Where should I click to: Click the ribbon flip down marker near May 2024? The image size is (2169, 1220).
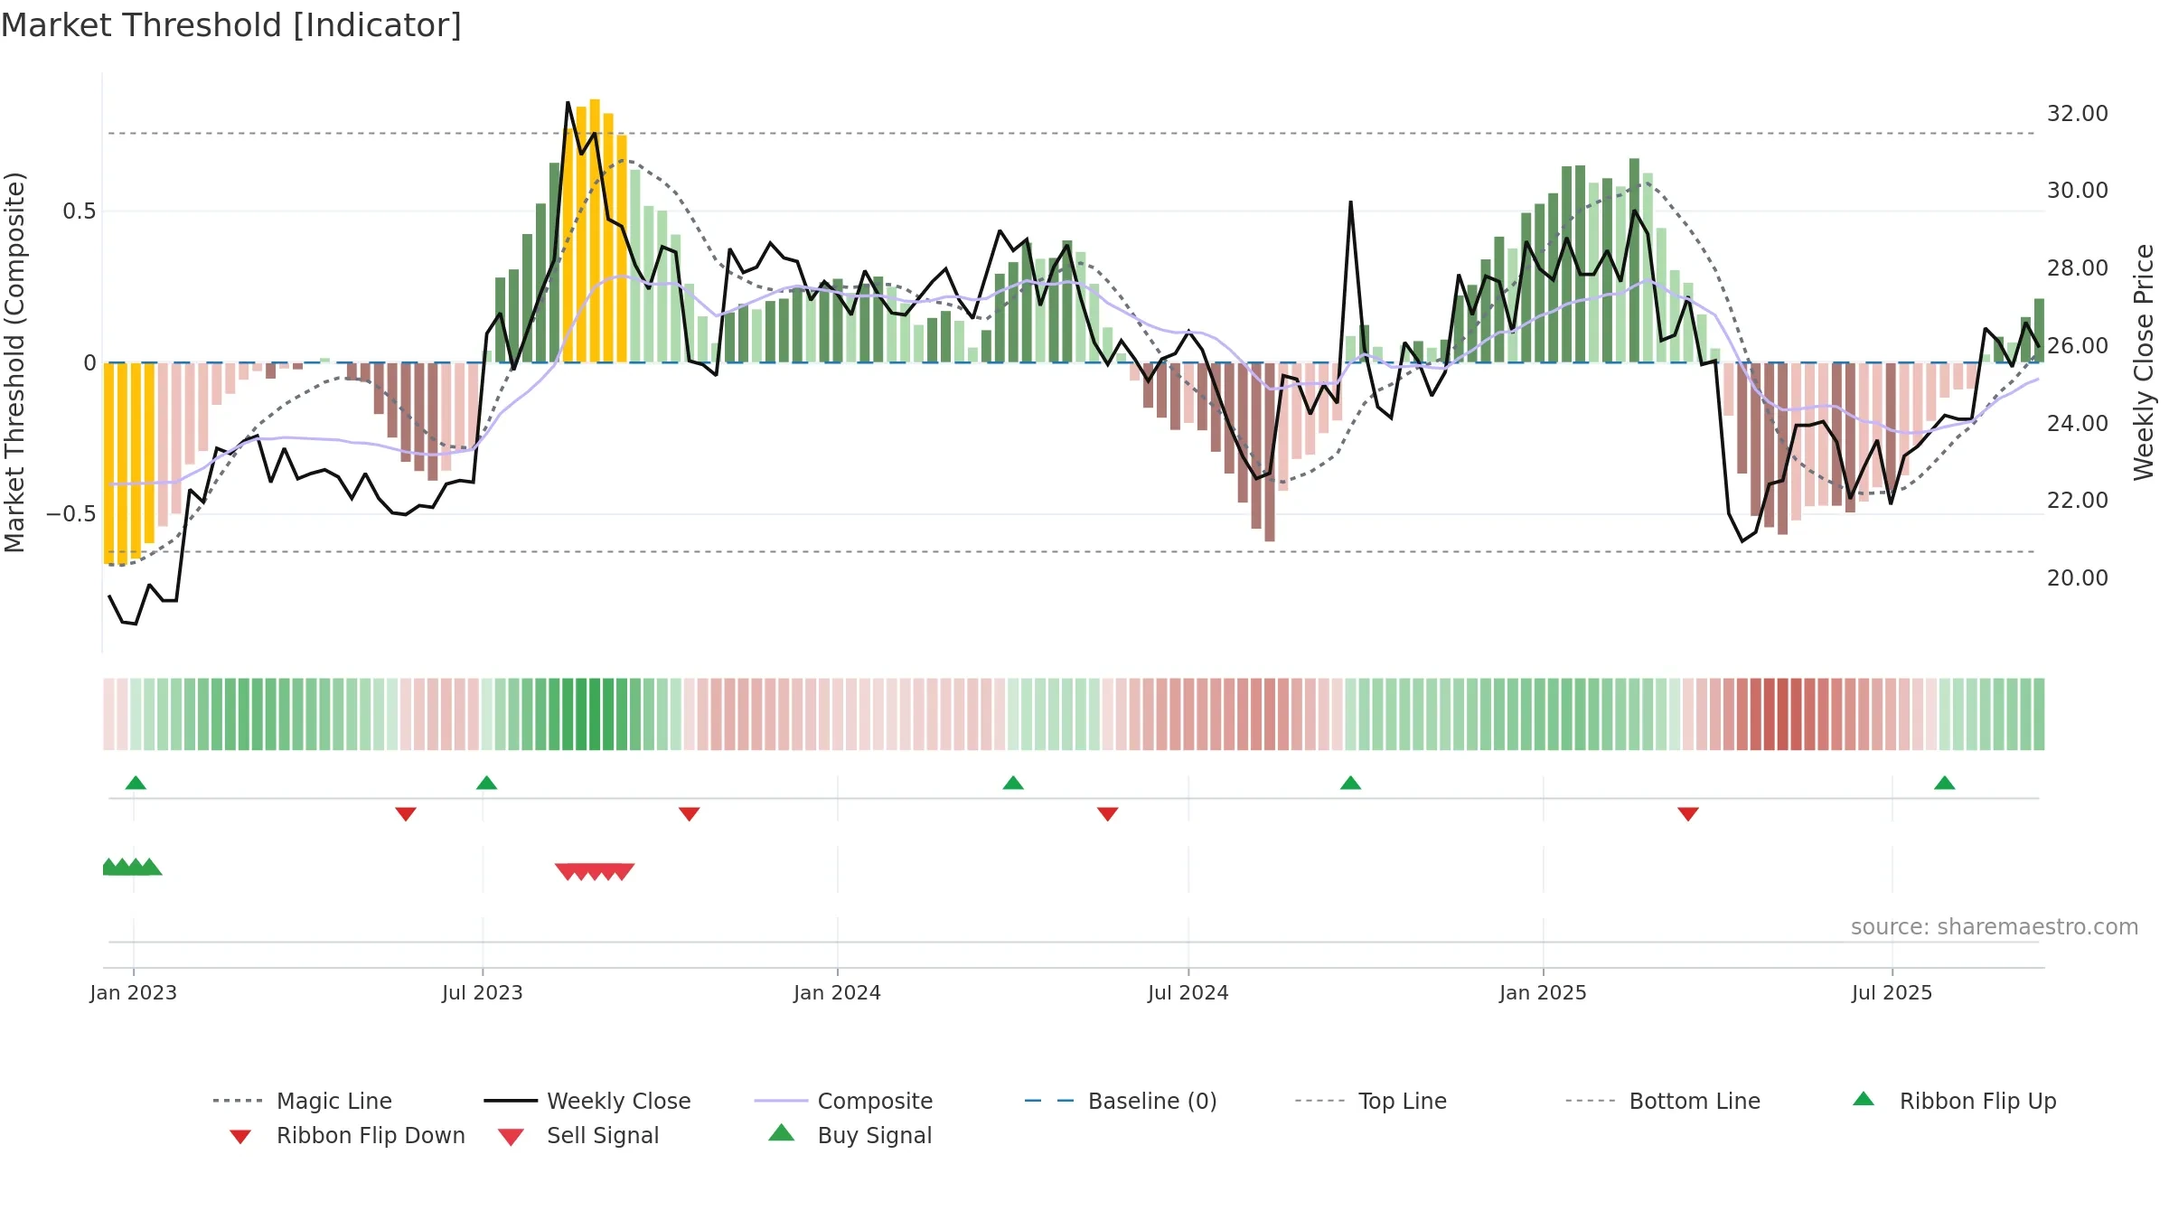pos(1108,814)
